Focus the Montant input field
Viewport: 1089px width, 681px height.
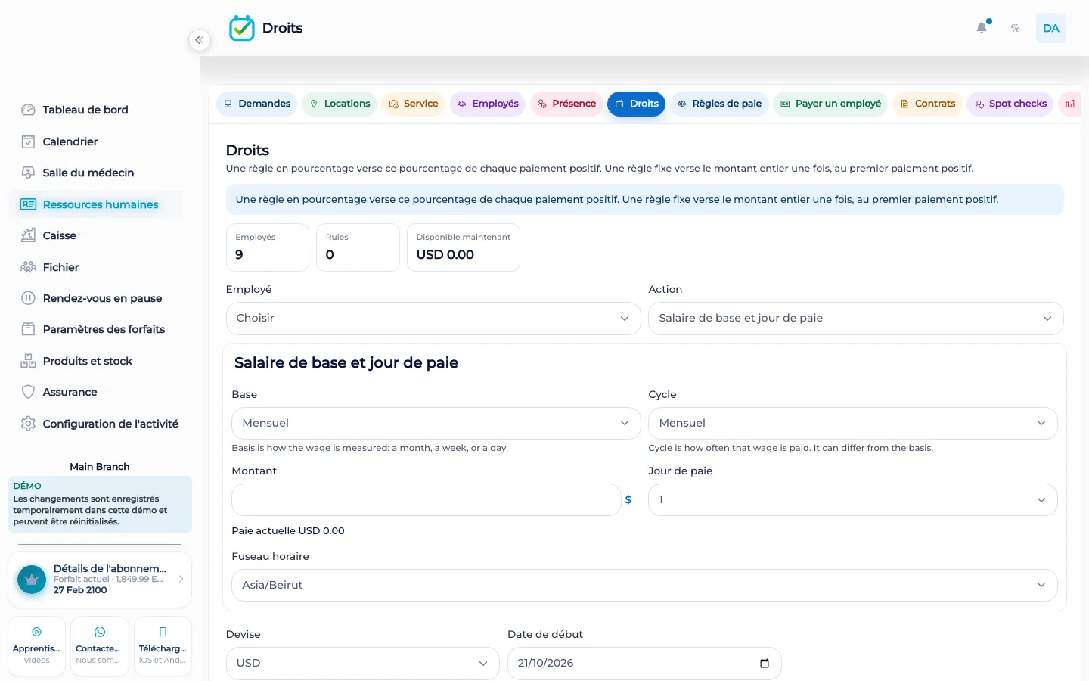tap(427, 500)
